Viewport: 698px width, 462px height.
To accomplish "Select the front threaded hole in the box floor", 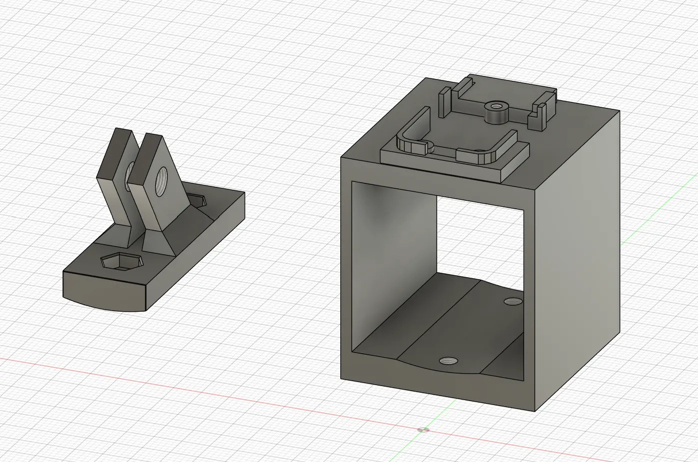I will pyautogui.click(x=448, y=361).
